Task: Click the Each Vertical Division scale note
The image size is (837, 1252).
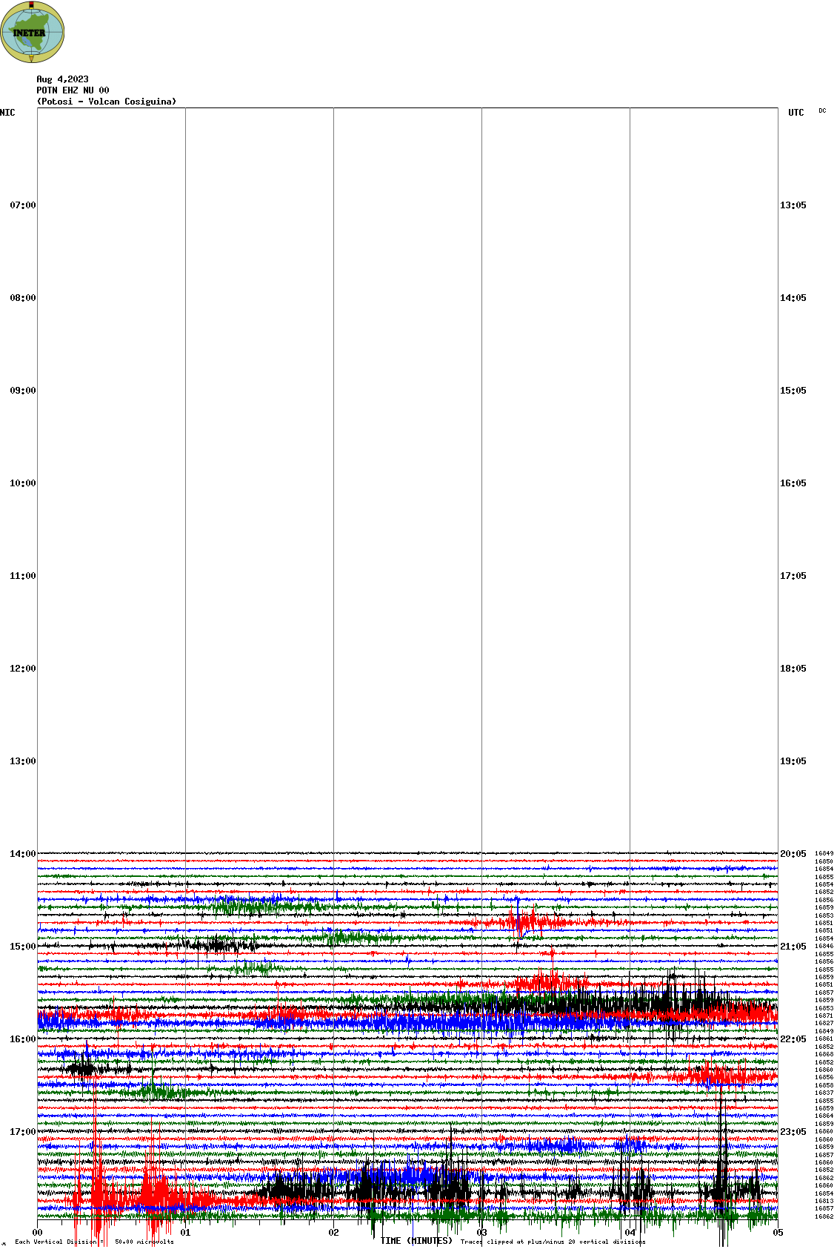Action: (x=94, y=1242)
